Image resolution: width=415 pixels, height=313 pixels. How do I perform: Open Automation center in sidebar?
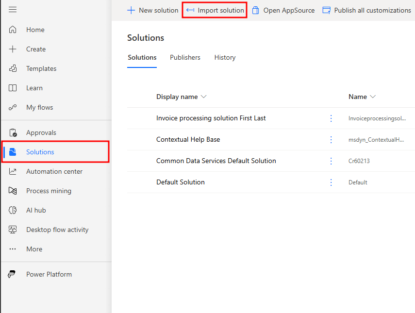(x=54, y=171)
